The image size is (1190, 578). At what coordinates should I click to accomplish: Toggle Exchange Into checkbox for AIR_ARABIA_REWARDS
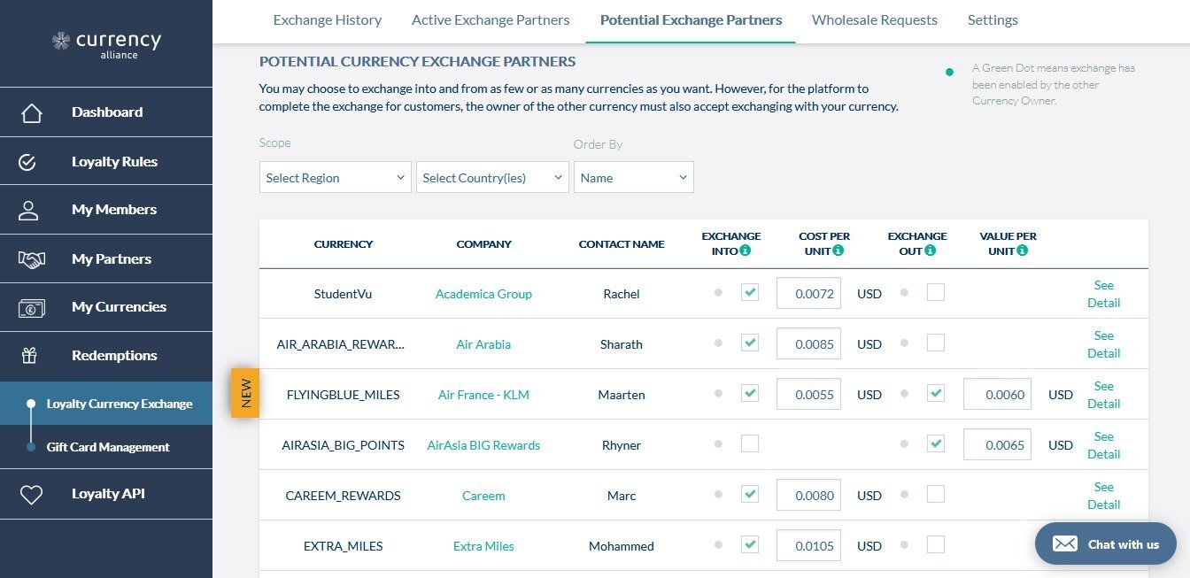click(x=750, y=343)
